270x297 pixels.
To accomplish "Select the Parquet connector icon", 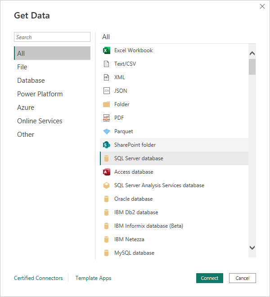I will pos(107,131).
